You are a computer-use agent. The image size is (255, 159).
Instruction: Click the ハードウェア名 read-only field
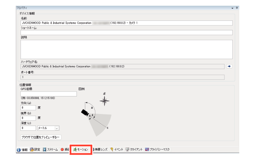122,66
